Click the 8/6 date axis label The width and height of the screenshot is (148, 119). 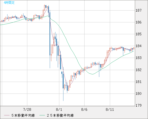pyautogui.click(x=84, y=109)
